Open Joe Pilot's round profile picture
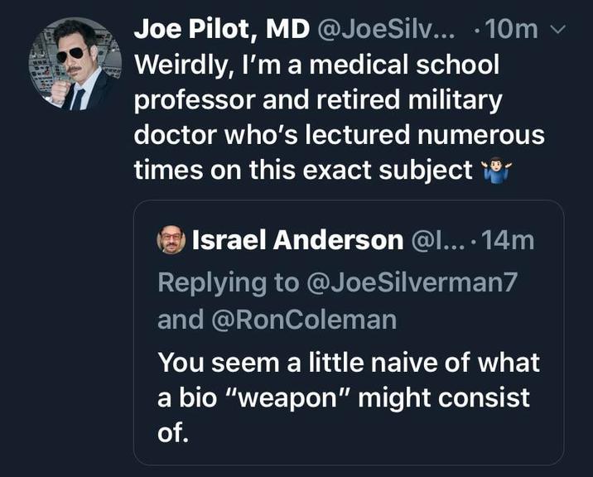Image resolution: width=593 pixels, height=477 pixels. click(75, 65)
